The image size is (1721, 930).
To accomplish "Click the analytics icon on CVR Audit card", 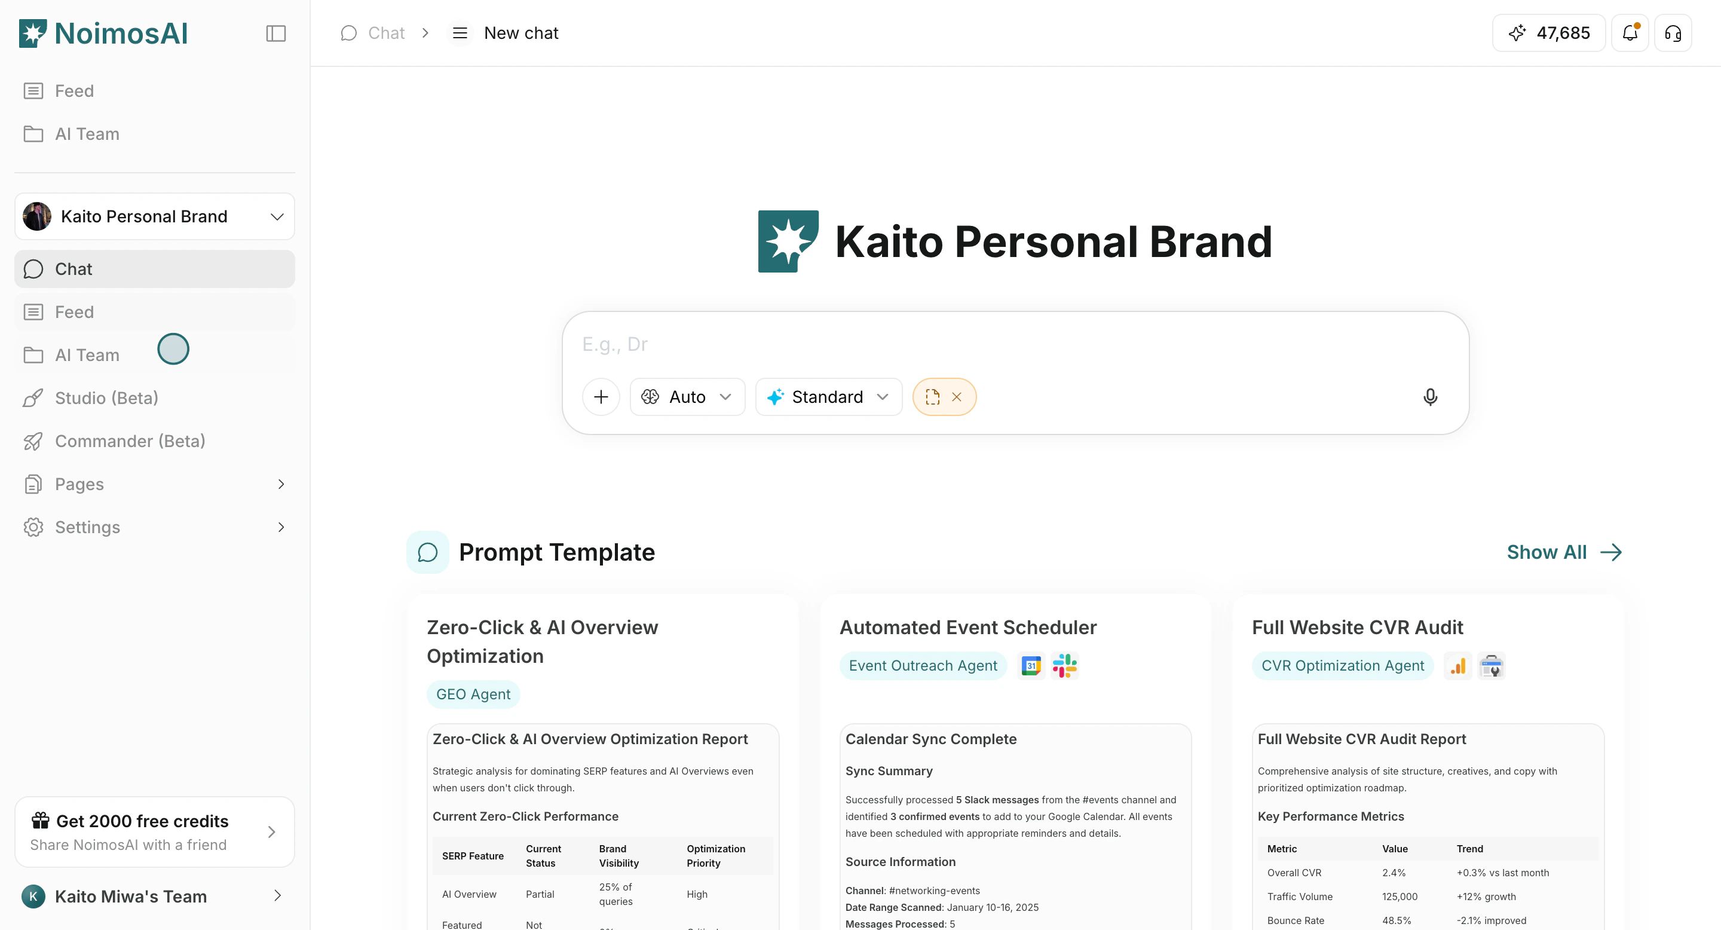I will point(1459,665).
